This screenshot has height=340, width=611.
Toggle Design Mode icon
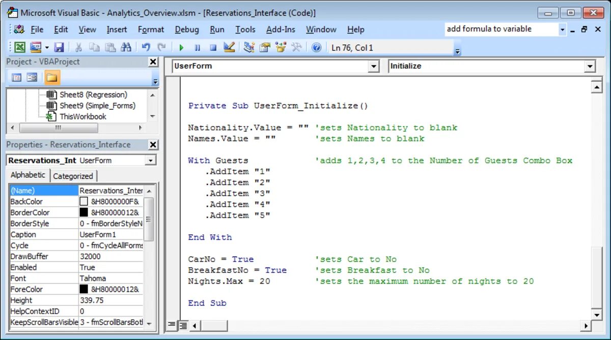tap(229, 48)
